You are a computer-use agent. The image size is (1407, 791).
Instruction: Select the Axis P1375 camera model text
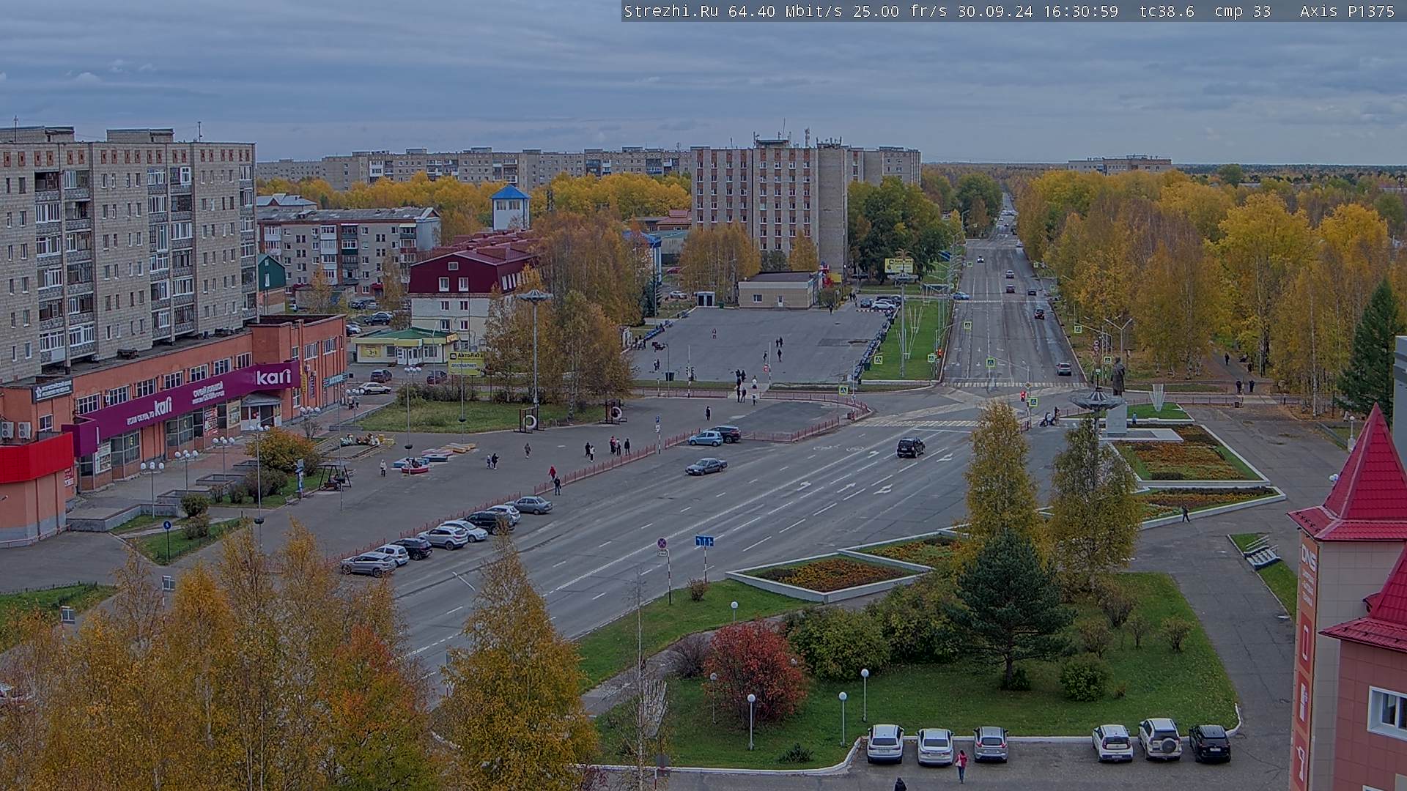click(1347, 11)
